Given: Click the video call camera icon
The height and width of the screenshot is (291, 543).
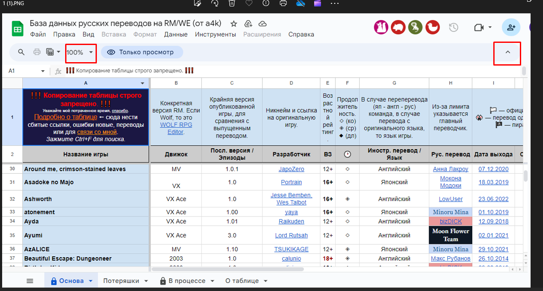Looking at the screenshot, I should point(479,27).
